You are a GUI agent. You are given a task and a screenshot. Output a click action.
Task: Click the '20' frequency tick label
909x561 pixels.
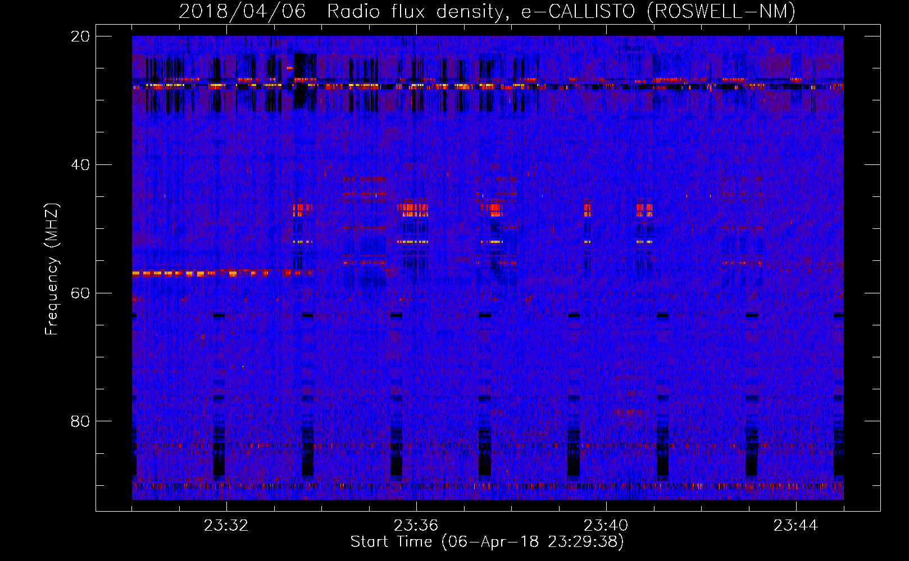click(x=80, y=36)
